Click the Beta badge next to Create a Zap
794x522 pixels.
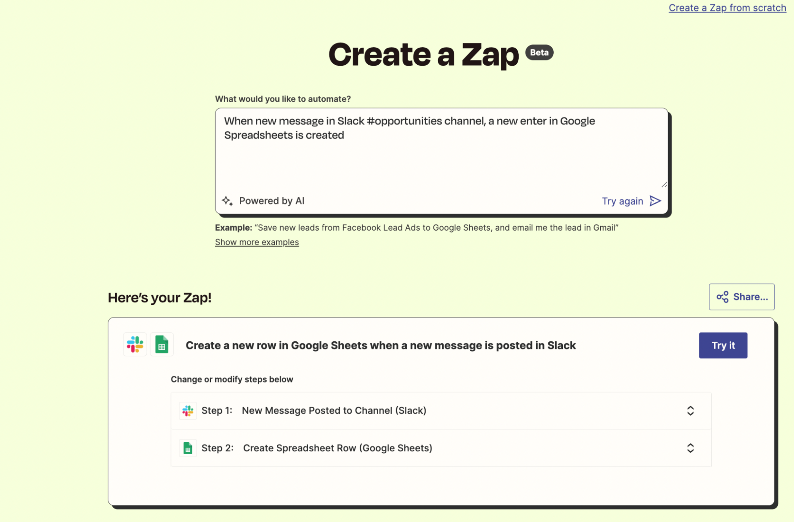(x=539, y=52)
